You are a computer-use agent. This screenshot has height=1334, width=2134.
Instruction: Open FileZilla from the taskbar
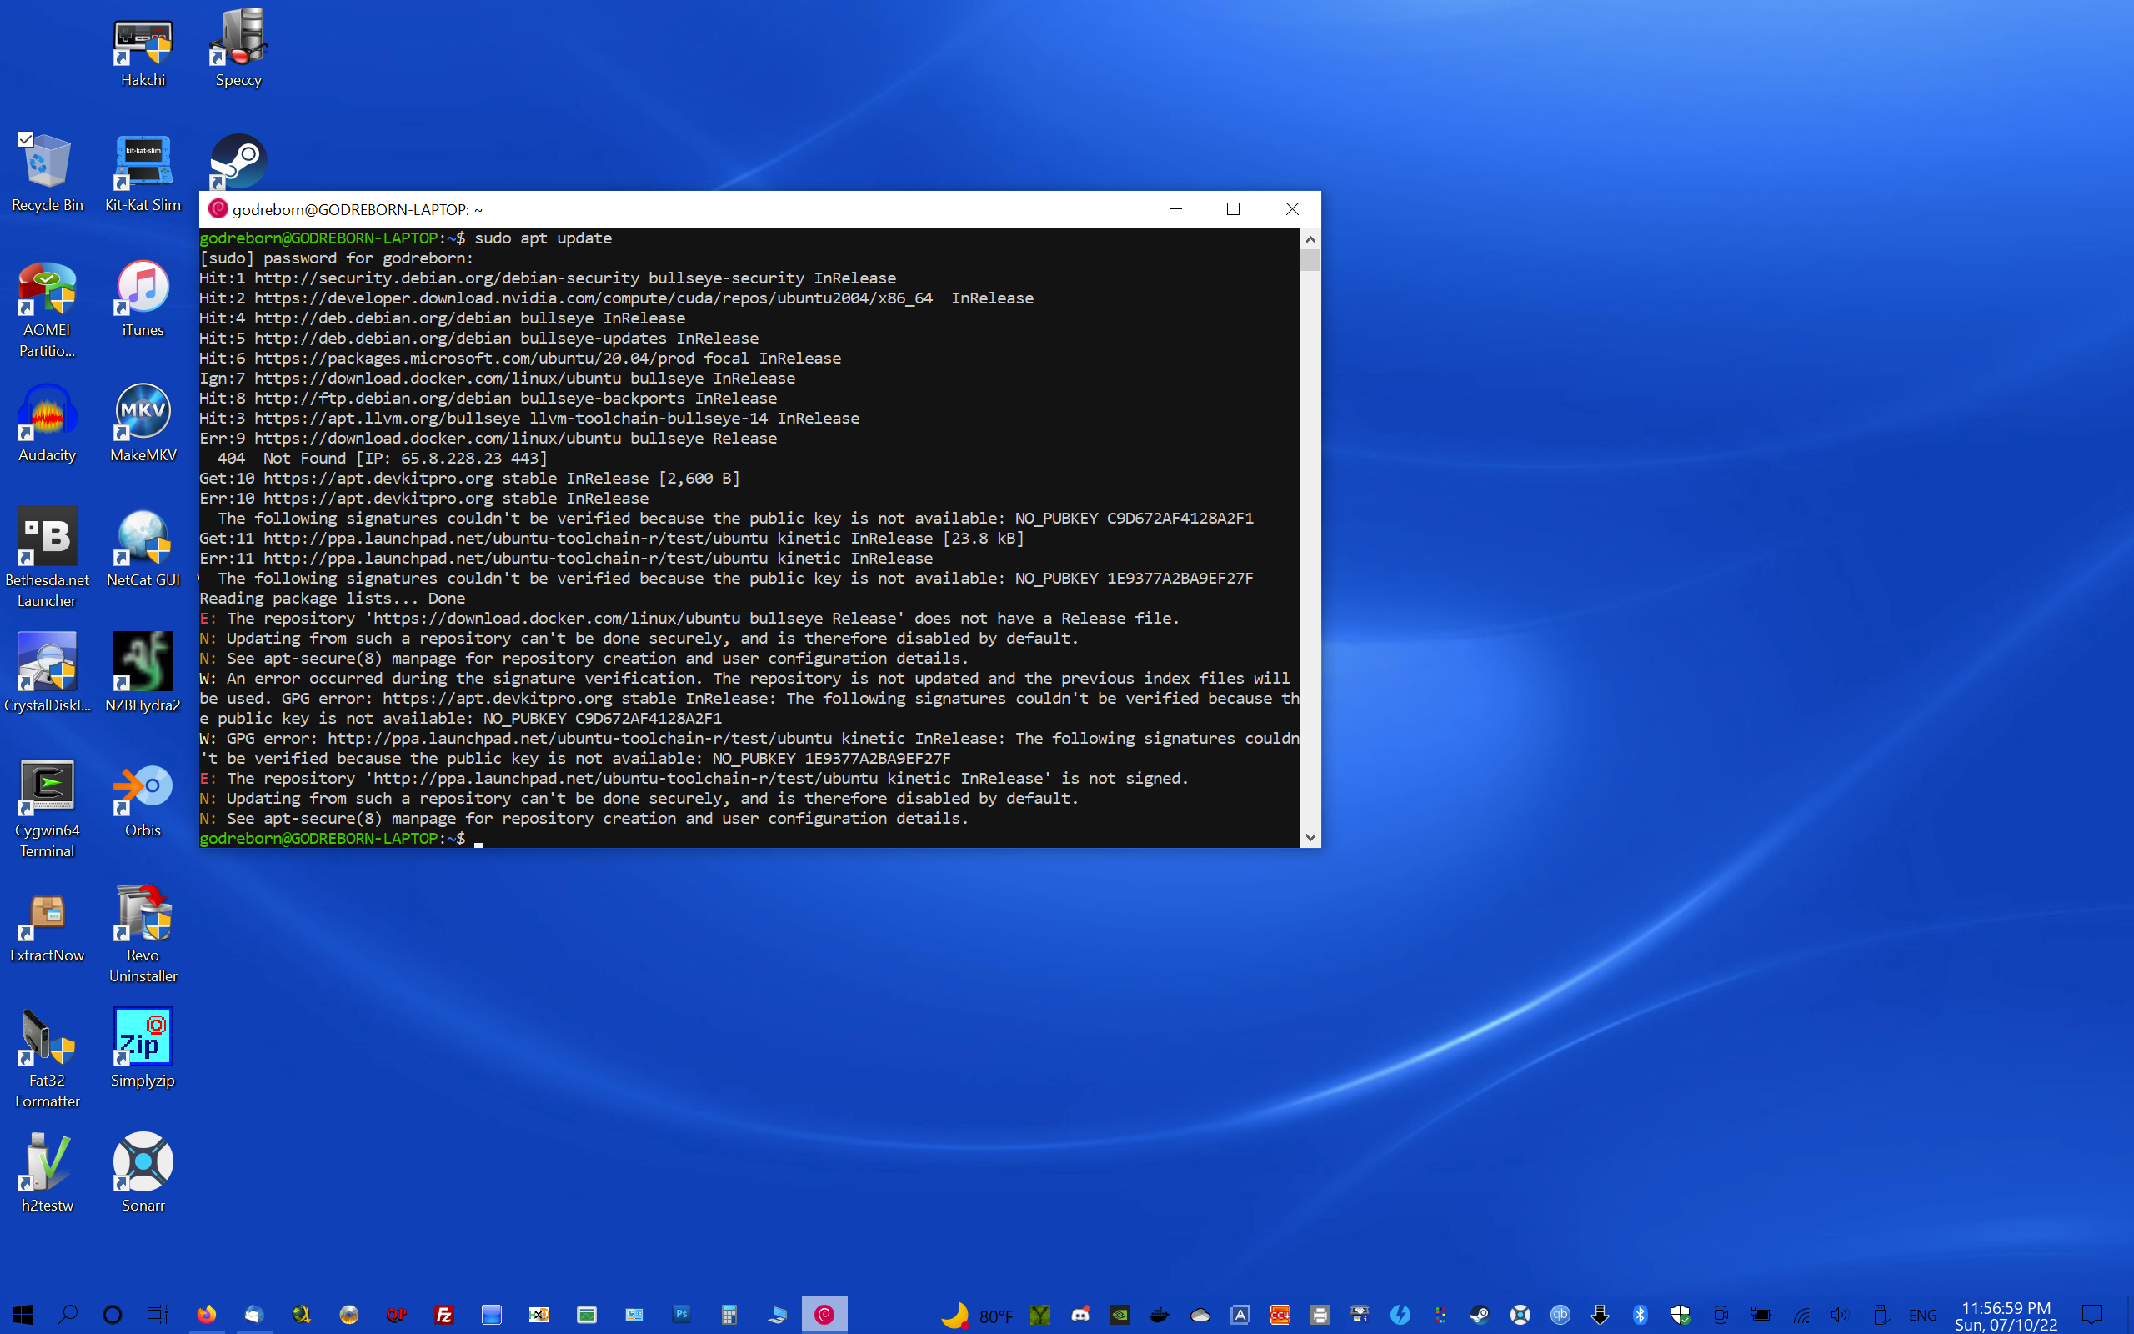tap(444, 1315)
